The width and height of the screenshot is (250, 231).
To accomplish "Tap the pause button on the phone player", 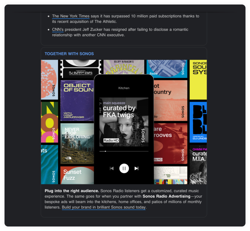I will pyautogui.click(x=124, y=168).
